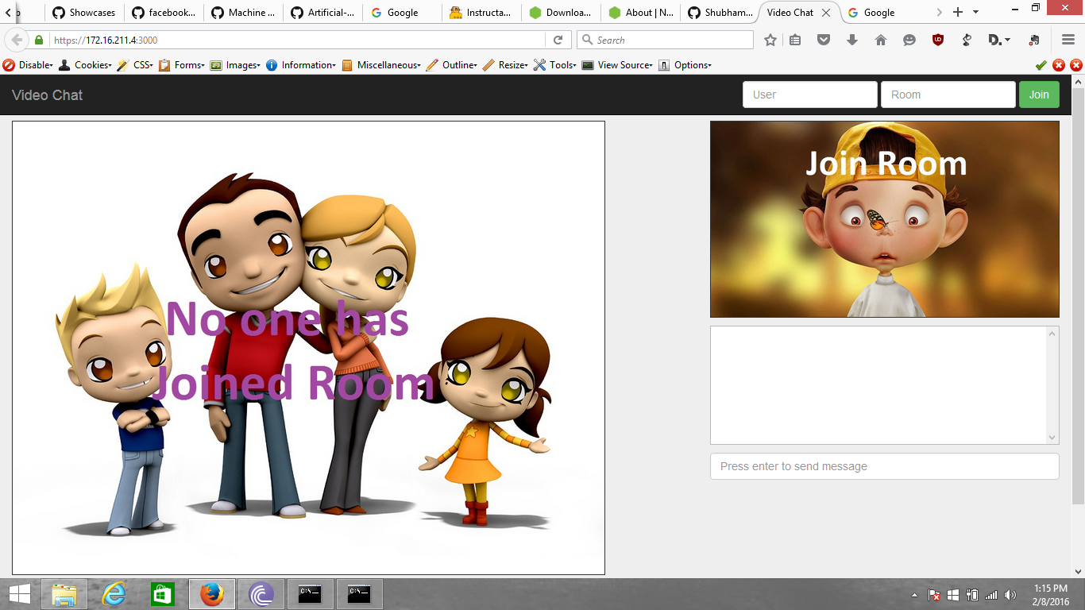Open the Downloads panel arrow icon
The width and height of the screenshot is (1085, 610).
[851, 40]
